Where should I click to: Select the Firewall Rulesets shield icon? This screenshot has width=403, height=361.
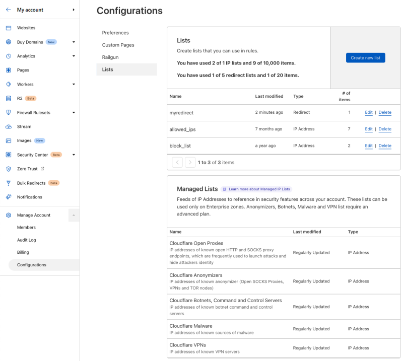click(x=8, y=112)
